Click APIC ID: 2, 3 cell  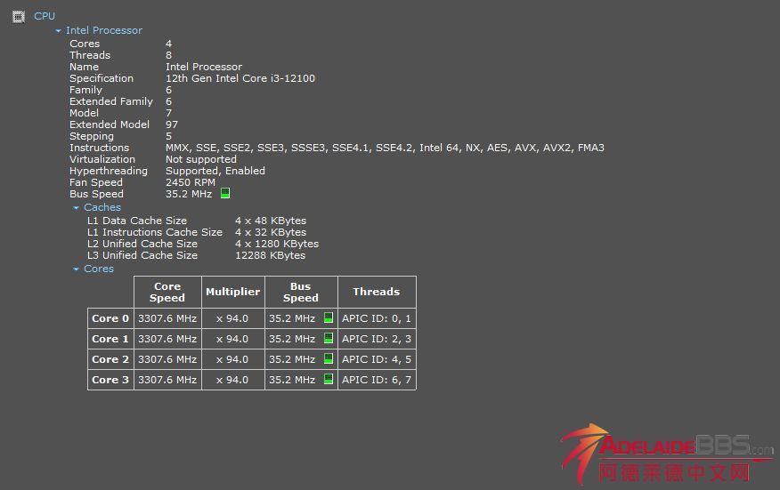(x=377, y=339)
